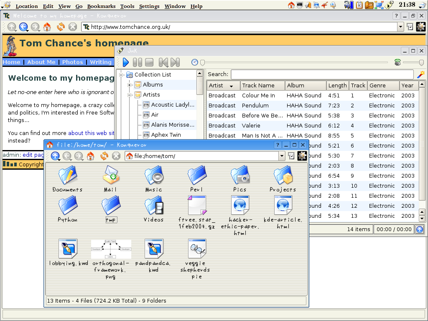The image size is (428, 321).
Task: Click the 'about this web site' link
Action: (91, 133)
